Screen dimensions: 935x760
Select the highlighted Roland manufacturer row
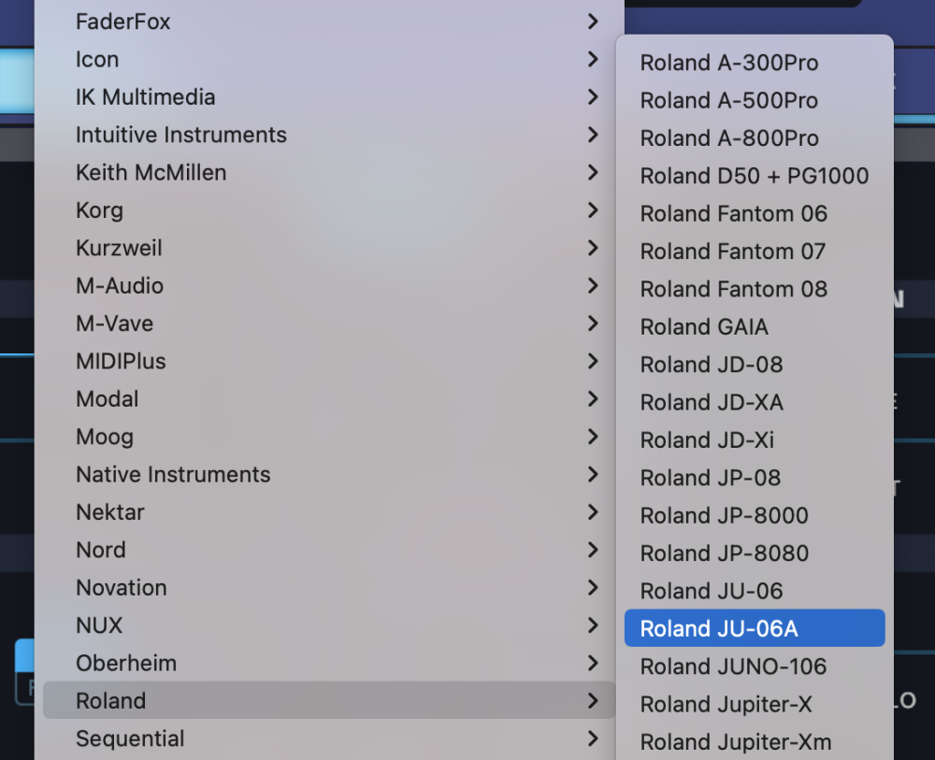coord(111,700)
